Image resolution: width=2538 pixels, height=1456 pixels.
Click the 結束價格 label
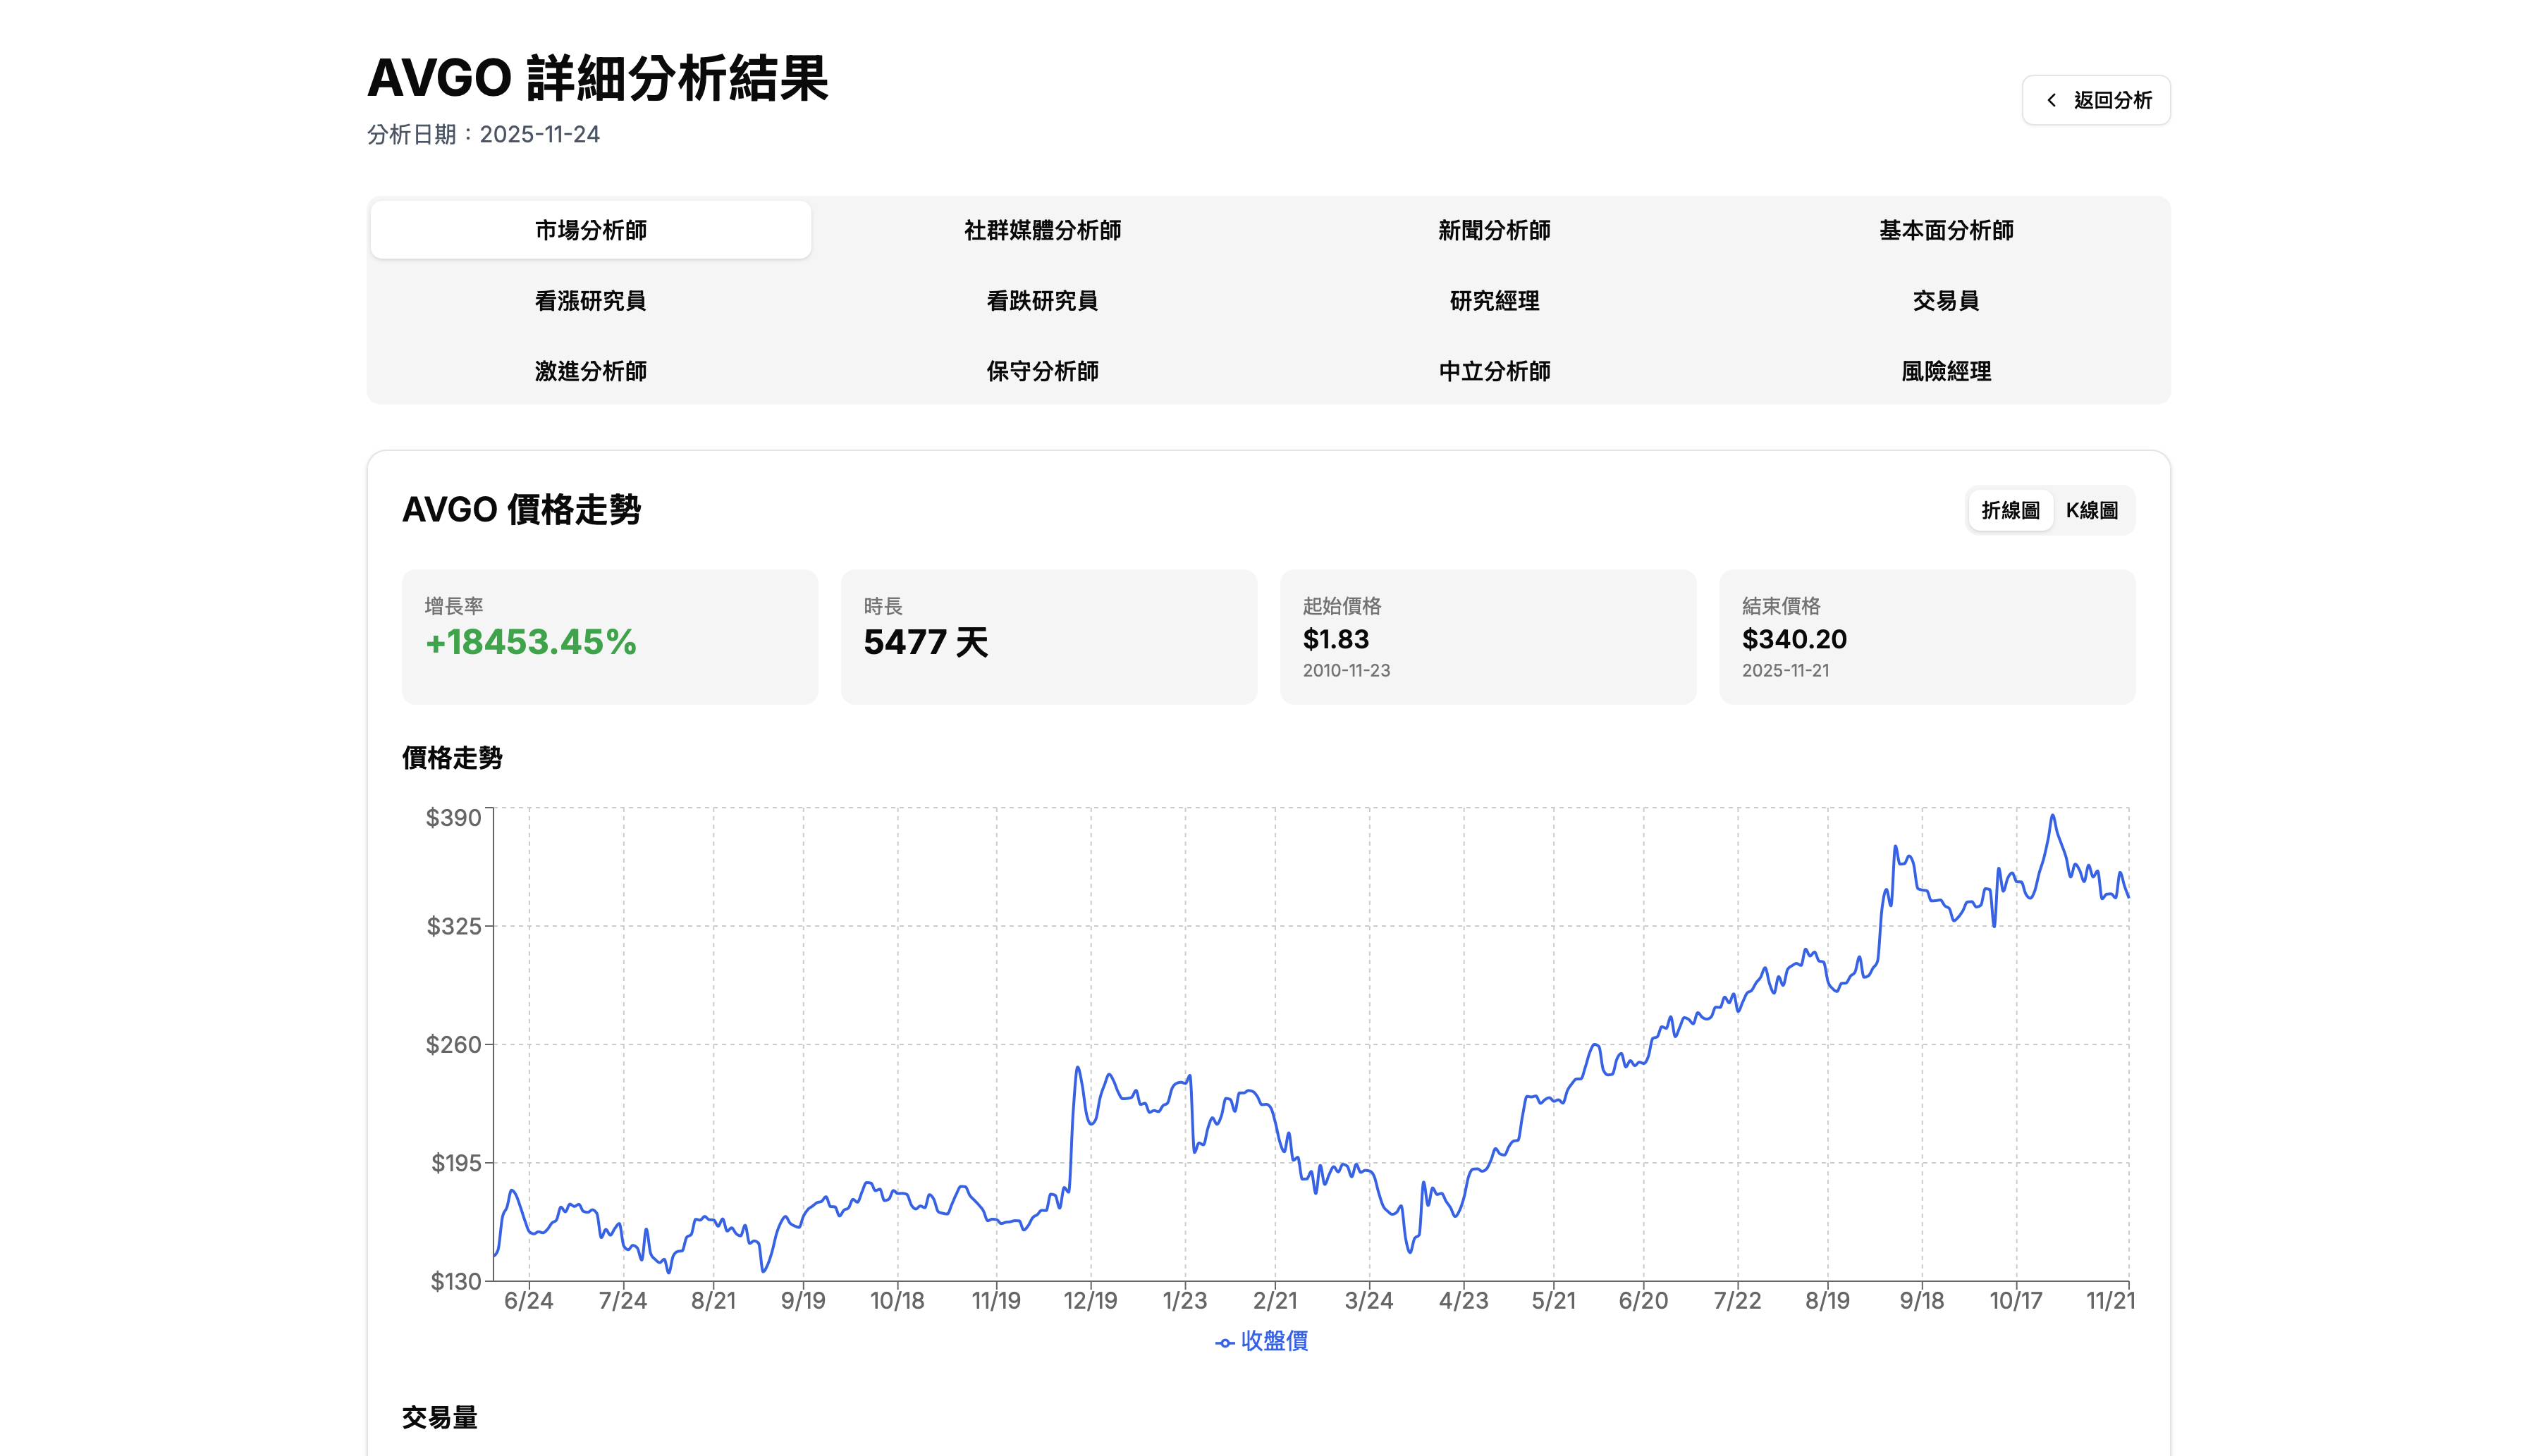(x=1781, y=606)
